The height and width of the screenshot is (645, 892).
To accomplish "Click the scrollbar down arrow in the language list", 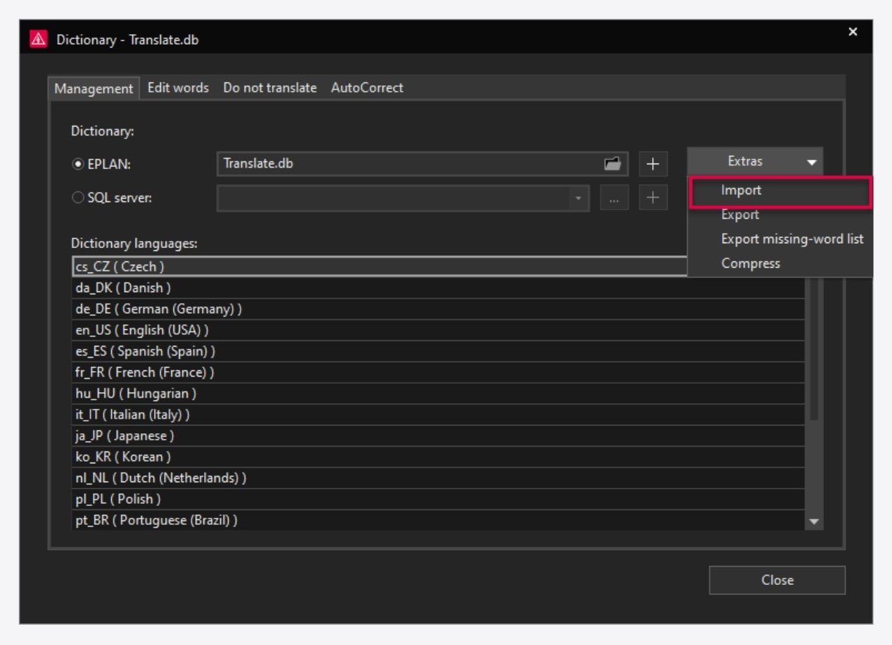I will point(813,520).
